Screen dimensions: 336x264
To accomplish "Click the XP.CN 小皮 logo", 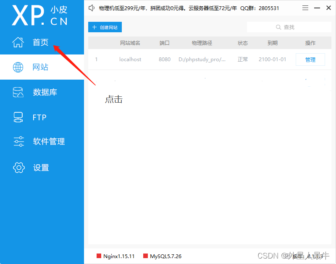I will 40,16.
